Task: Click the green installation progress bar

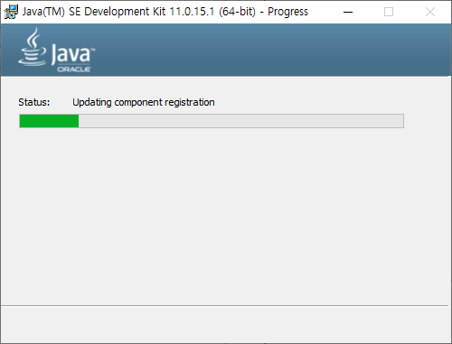Action: 212,121
